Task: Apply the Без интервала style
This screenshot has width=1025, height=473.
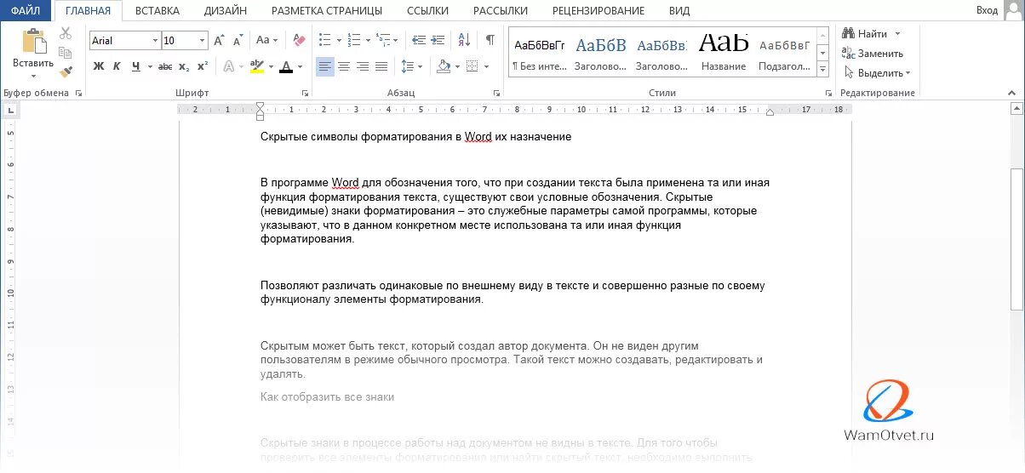Action: (539, 53)
